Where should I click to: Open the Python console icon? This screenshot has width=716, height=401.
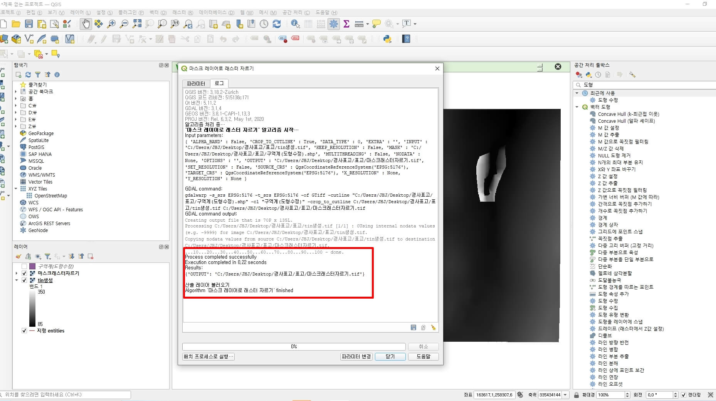tap(388, 39)
